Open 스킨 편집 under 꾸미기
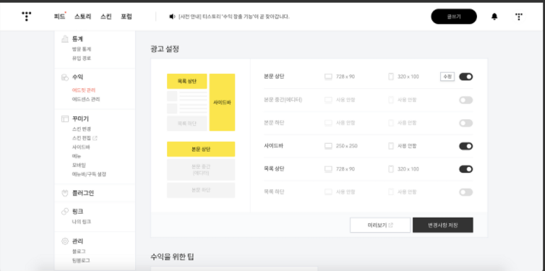Viewport: 545px width, 271px height. click(82, 138)
